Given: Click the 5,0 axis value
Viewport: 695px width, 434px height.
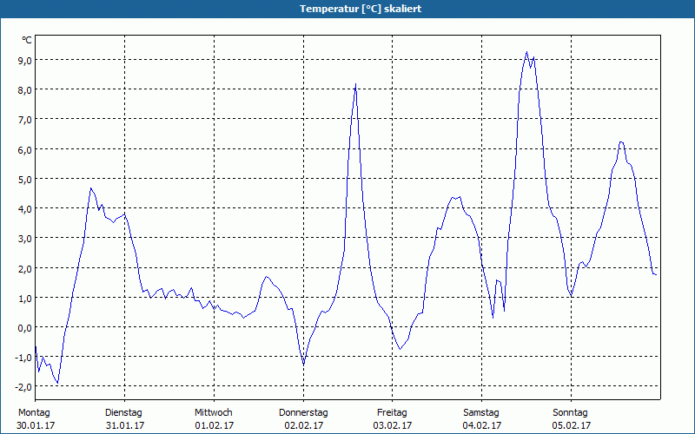Looking at the screenshot, I should pyautogui.click(x=24, y=180).
